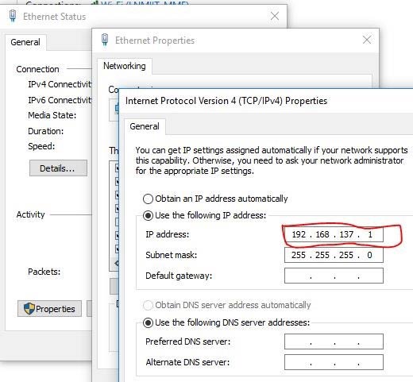Viewport: 413px width, 382px height.
Task: Open the General tab in Ethernet Status
Action: point(25,42)
